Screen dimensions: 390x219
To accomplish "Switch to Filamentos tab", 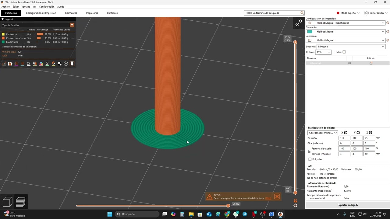I will coord(71,13).
